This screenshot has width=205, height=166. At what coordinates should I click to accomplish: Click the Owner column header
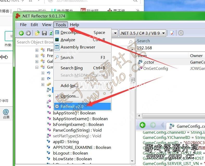coord(196,56)
